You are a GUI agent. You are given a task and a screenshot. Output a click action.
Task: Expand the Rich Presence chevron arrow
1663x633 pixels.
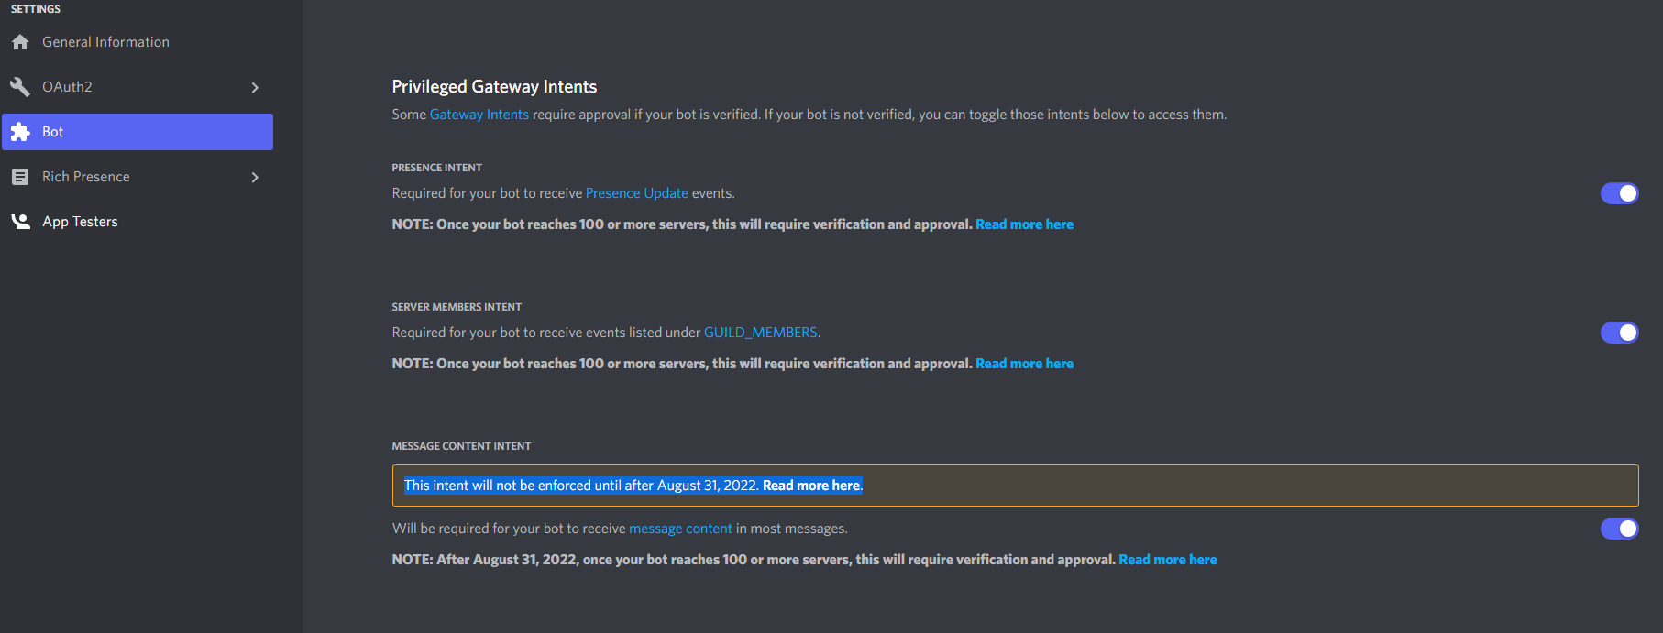click(x=255, y=177)
